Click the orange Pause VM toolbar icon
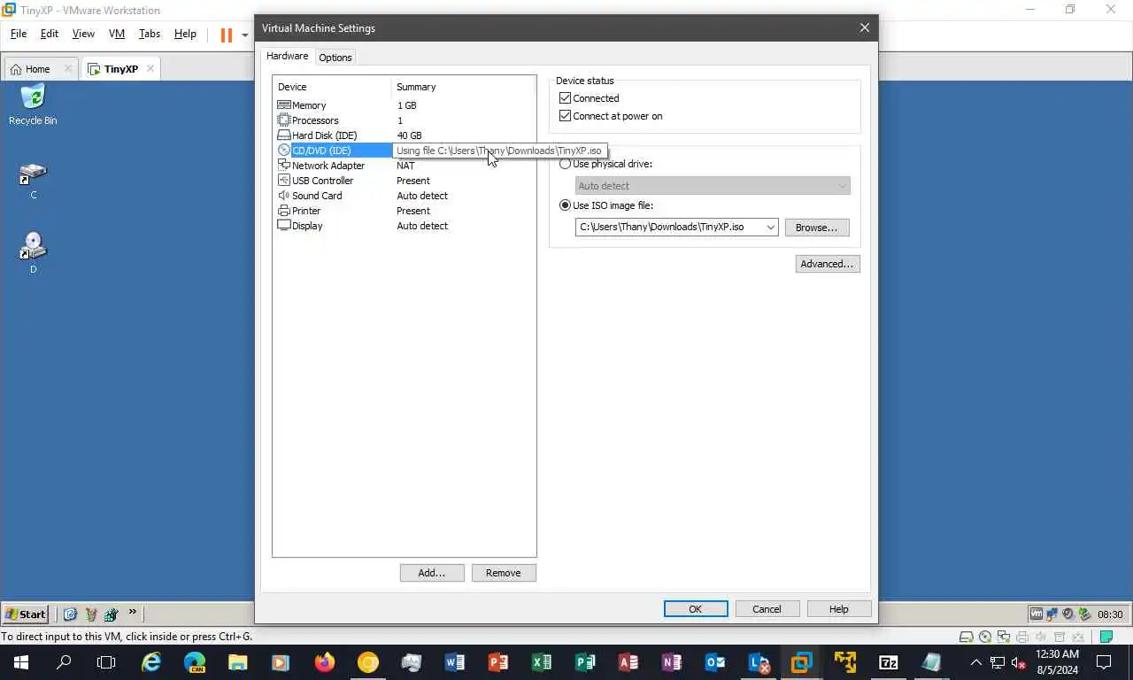1133x680 pixels. pyautogui.click(x=227, y=35)
